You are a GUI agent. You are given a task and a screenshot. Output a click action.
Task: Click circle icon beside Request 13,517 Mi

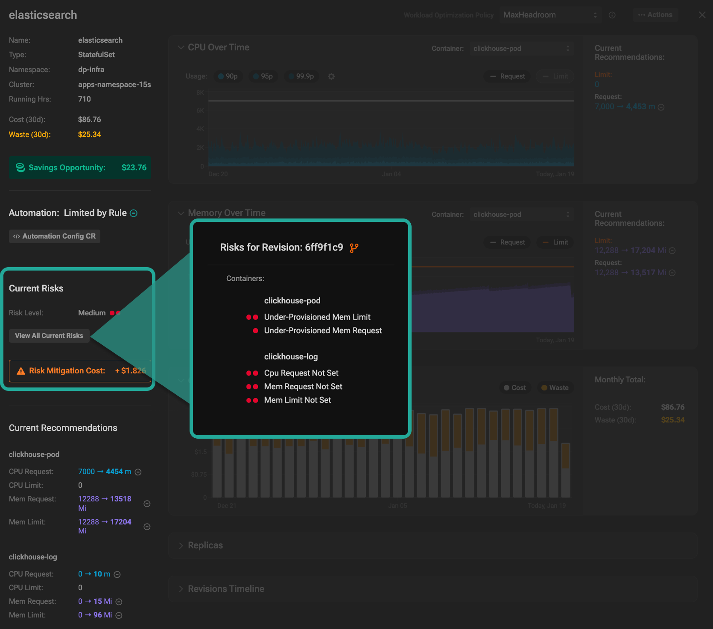[x=672, y=273]
